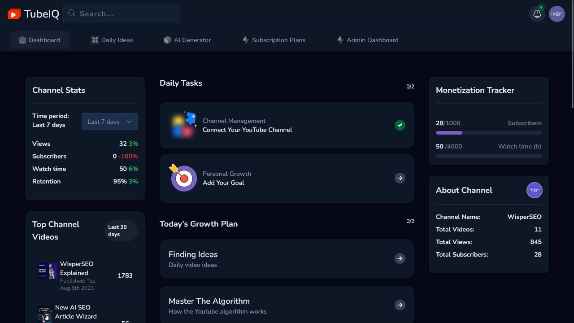Click the Add Your Goal arrow icon

pyautogui.click(x=400, y=178)
